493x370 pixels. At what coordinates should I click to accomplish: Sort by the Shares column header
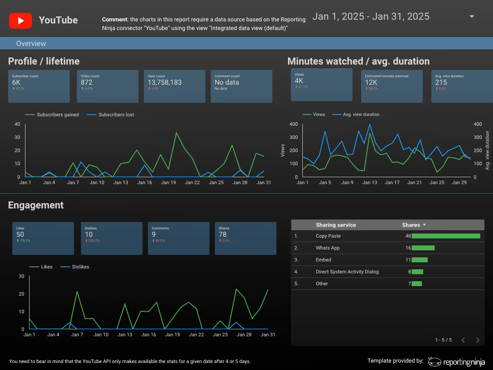point(411,225)
